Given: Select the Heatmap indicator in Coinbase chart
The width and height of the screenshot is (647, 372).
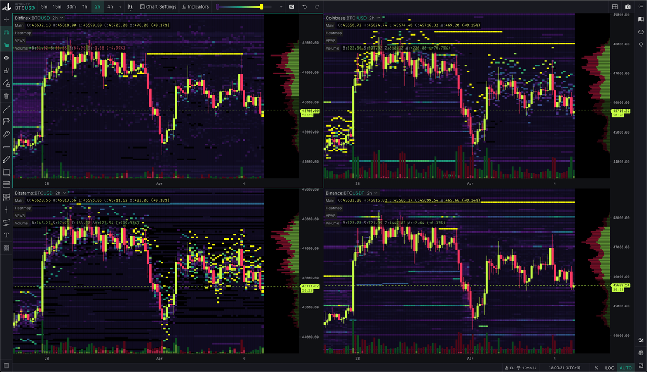Looking at the screenshot, I should pos(334,33).
